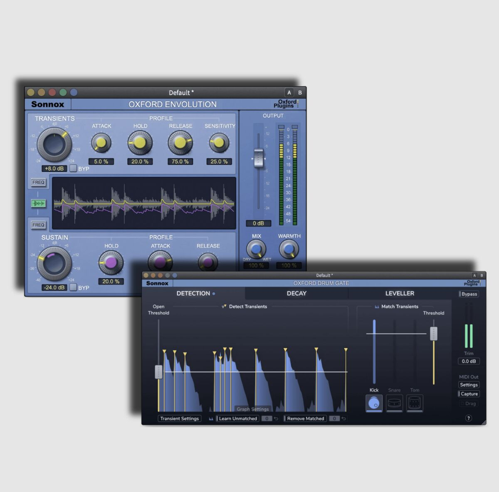Toggle Bypass in Oxford Drum Gate
The image size is (499, 492).
tap(469, 294)
